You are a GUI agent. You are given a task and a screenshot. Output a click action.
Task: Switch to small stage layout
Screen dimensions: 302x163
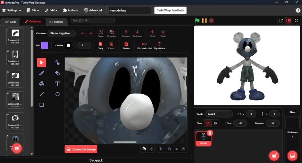281,20
